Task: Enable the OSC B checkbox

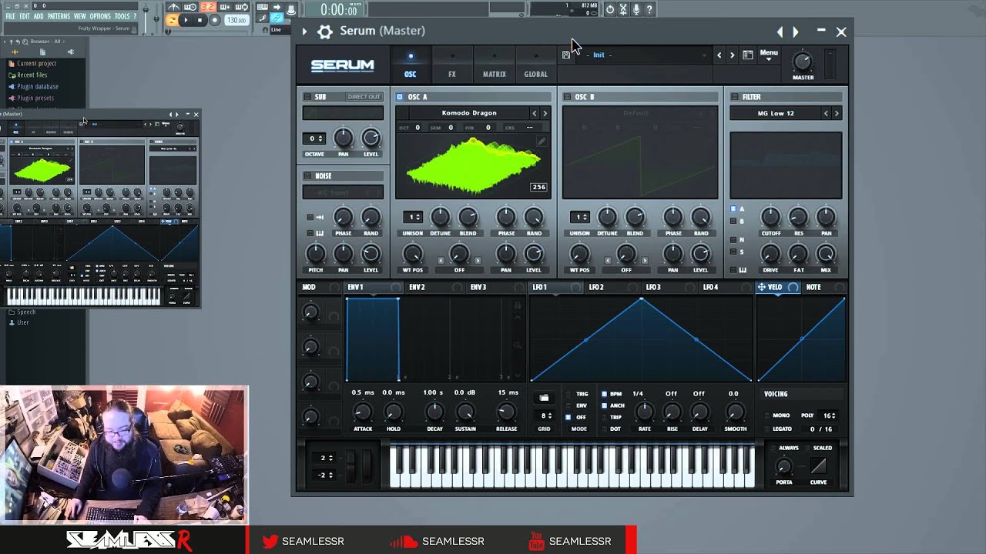Action: 567,97
